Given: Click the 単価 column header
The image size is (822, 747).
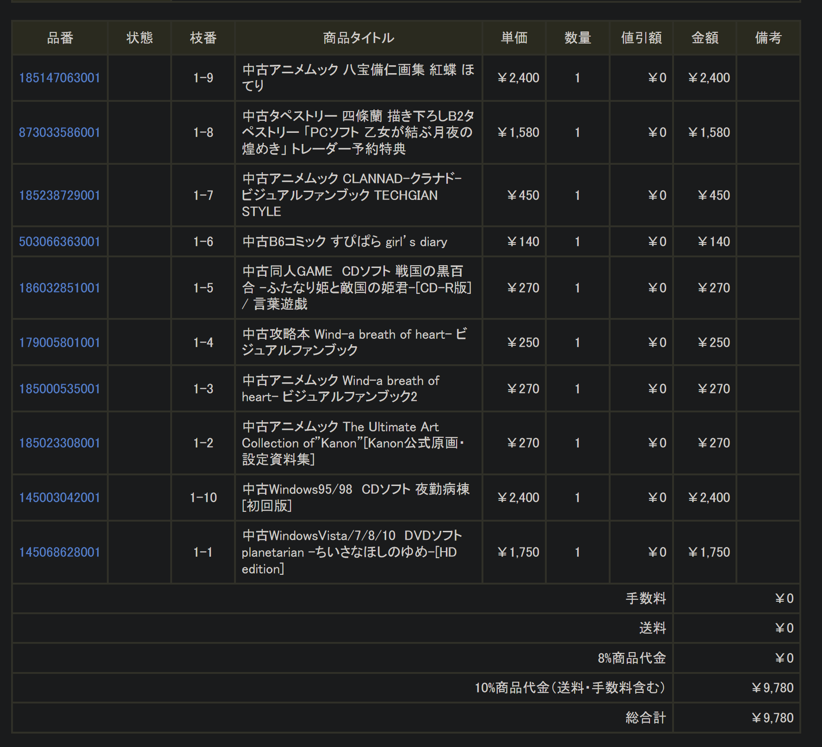Looking at the screenshot, I should (x=514, y=38).
